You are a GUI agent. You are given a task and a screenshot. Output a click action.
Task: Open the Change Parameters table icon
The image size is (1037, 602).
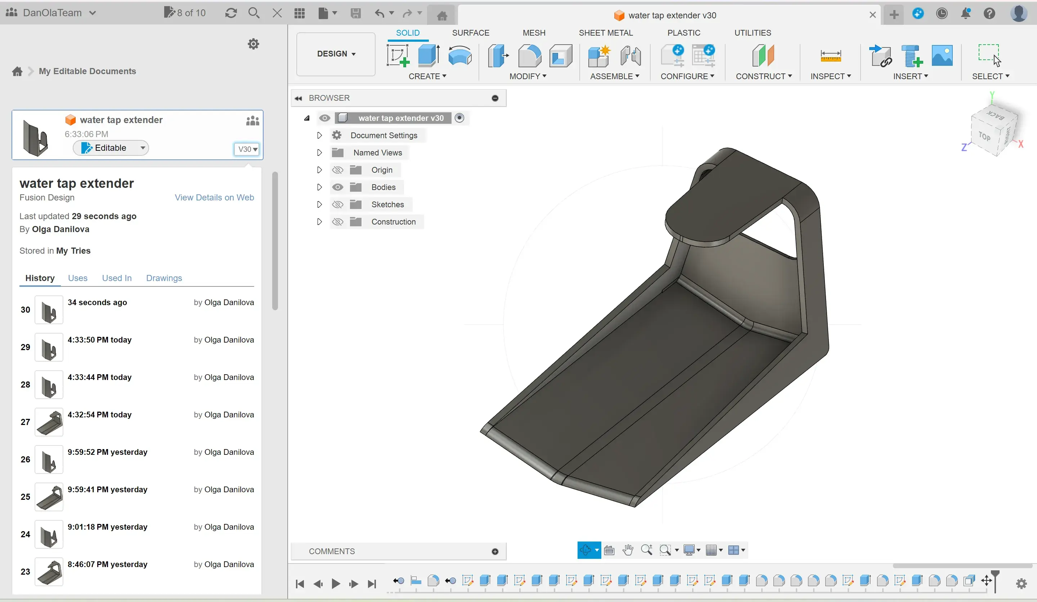(x=703, y=55)
